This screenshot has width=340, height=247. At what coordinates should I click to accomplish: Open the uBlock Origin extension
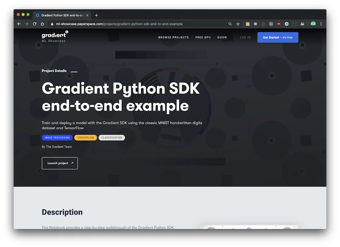pos(279,24)
